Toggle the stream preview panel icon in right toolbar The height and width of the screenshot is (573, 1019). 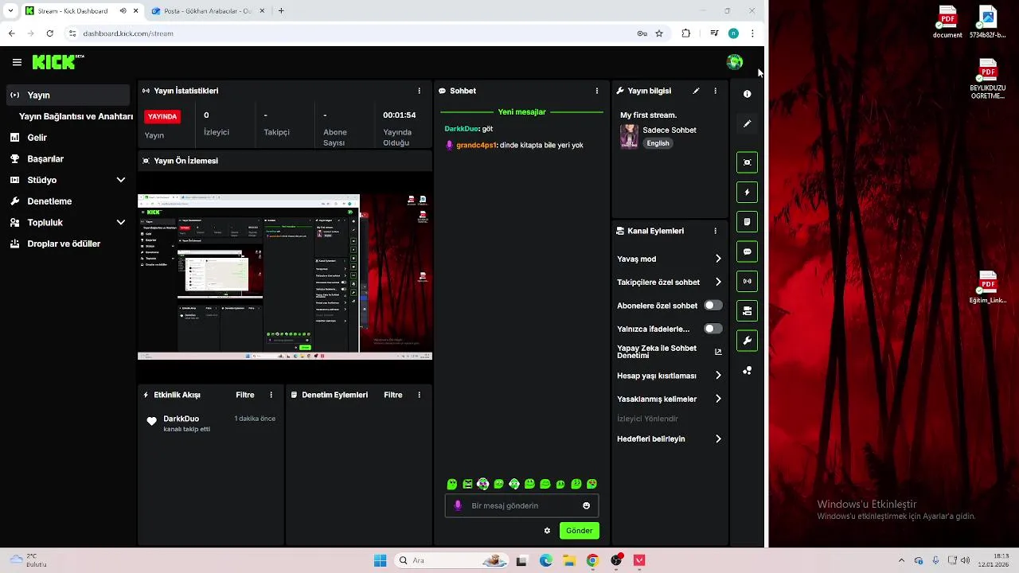(747, 162)
